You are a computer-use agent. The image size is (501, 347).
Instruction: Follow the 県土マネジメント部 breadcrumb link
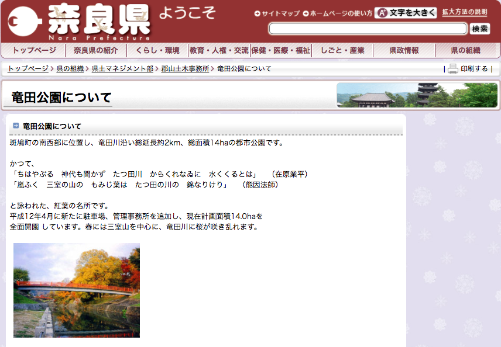(122, 68)
